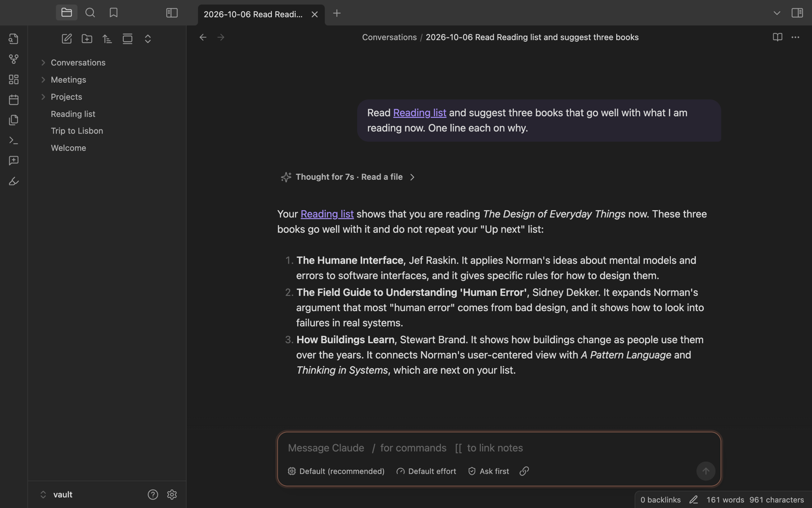The image size is (812, 508).
Task: Focus the Message Claude input field
Action: pyautogui.click(x=499, y=448)
